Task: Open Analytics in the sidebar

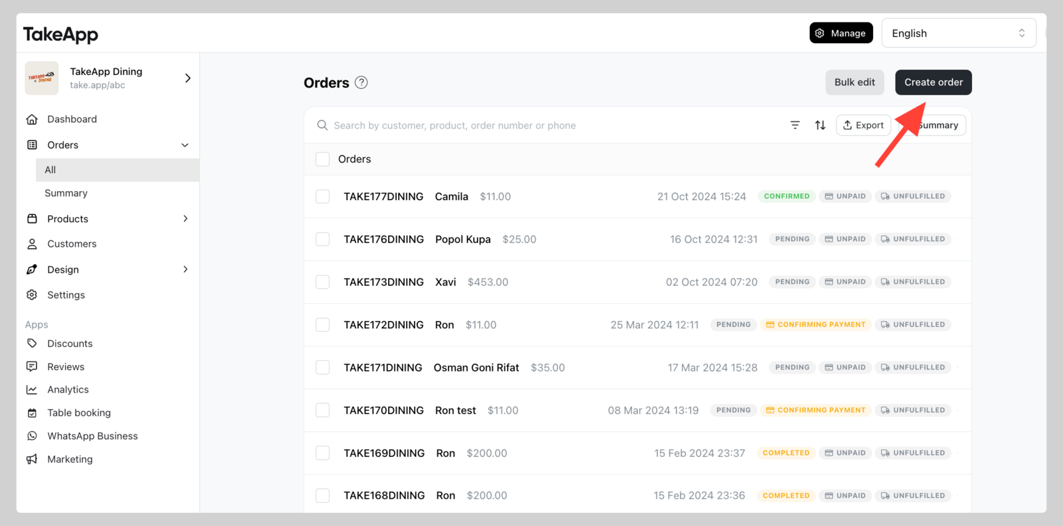Action: (x=68, y=389)
